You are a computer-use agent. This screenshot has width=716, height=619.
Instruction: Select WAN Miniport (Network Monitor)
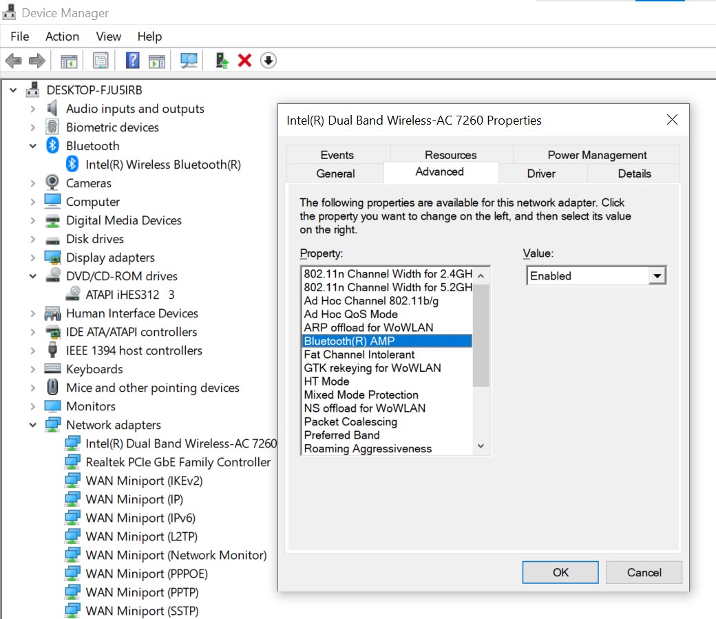[x=176, y=555]
